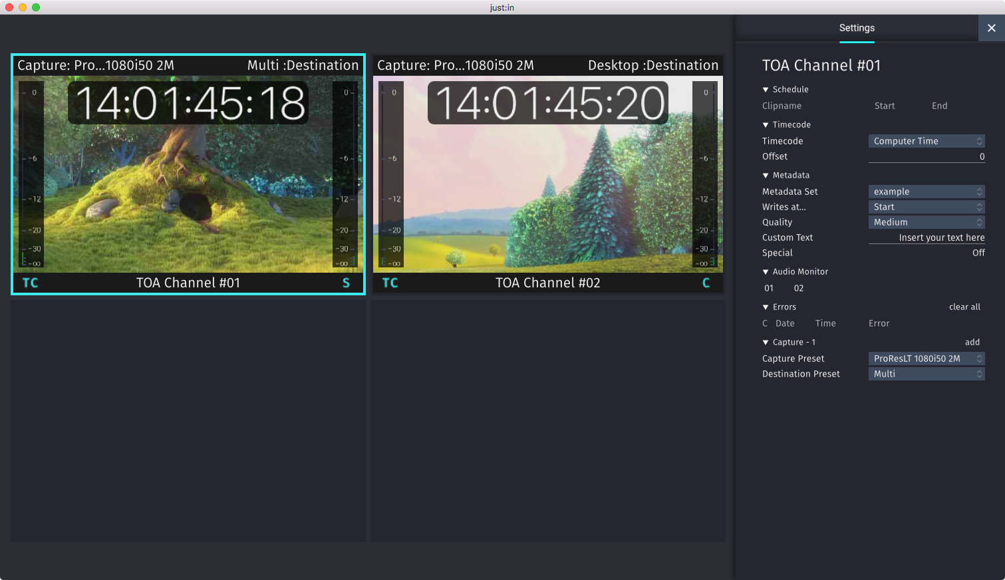Image resolution: width=1005 pixels, height=580 pixels.
Task: Click the Settings tab
Action: [x=857, y=28]
